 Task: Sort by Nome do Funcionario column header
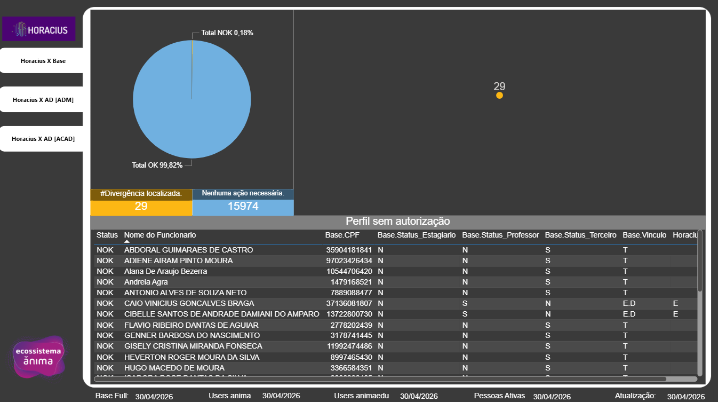(160, 235)
